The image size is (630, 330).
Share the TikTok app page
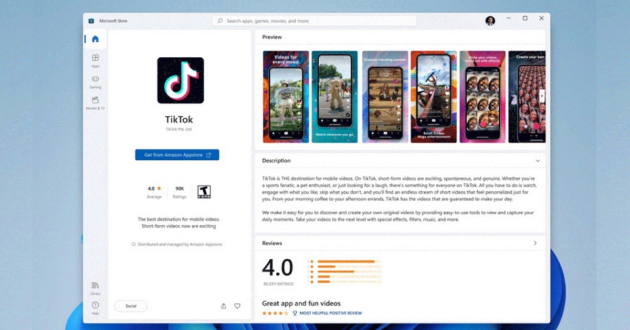pyautogui.click(x=224, y=306)
